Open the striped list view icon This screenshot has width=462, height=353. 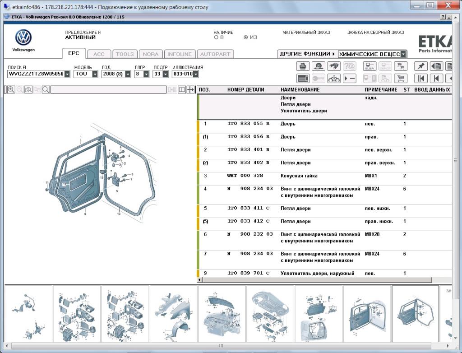pyautogui.click(x=303, y=79)
